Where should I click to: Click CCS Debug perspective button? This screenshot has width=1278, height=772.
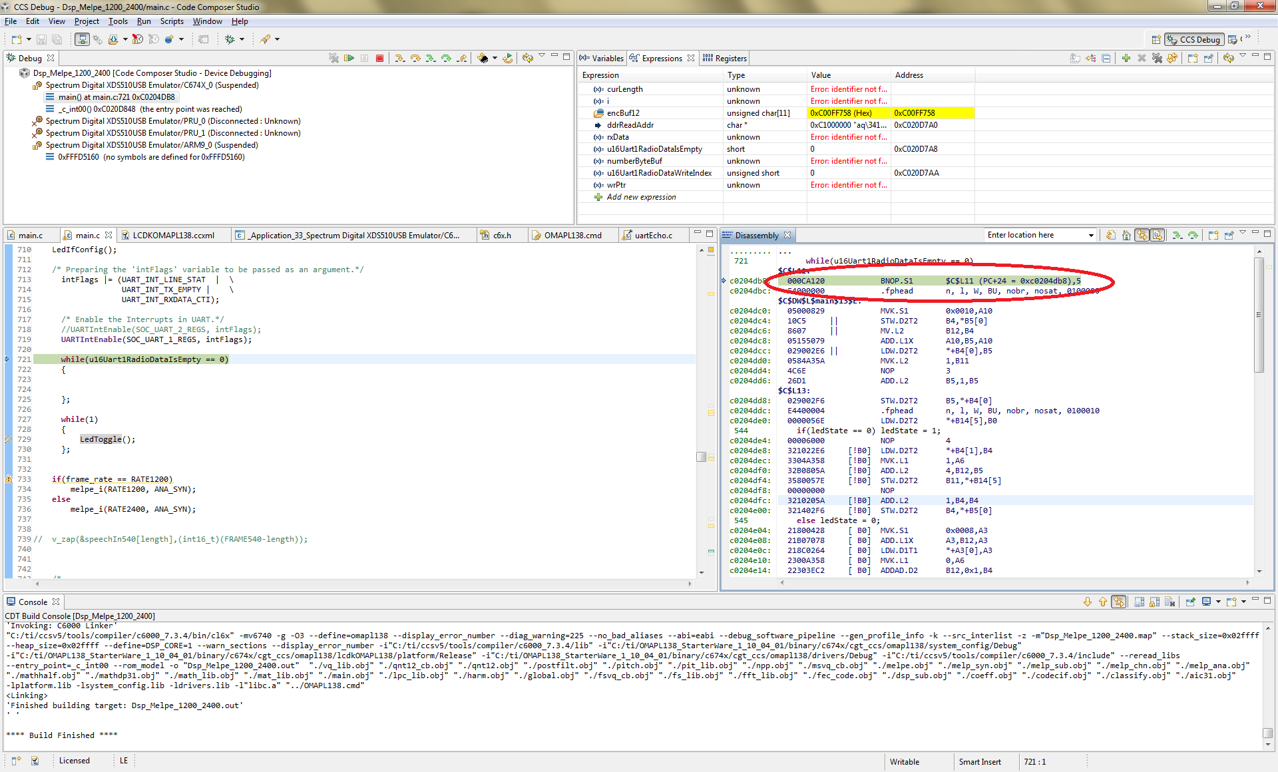[x=1193, y=40]
